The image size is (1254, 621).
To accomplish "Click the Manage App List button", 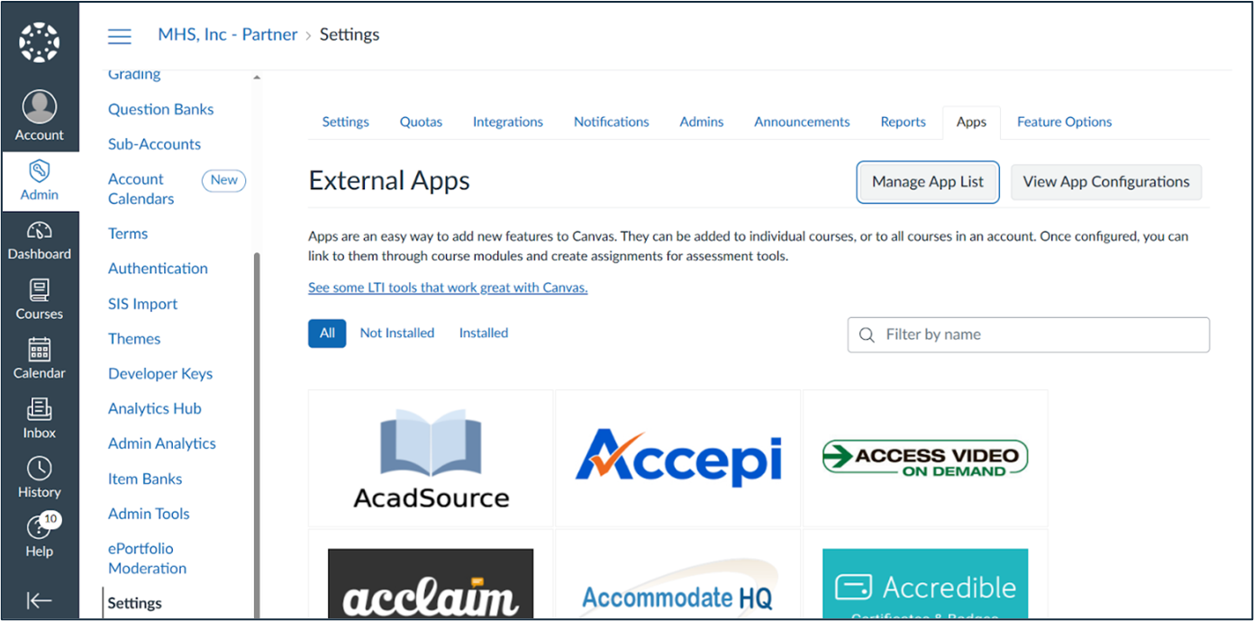I will click(928, 182).
